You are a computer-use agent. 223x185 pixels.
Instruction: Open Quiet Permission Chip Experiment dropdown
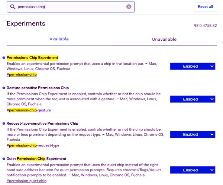193,170
